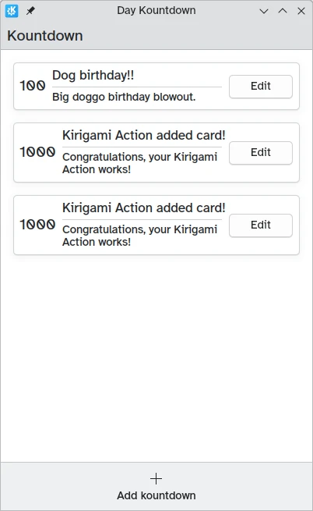Image resolution: width=313 pixels, height=511 pixels.
Task: Click the plus icon above Add kountdown
Action: point(156,479)
